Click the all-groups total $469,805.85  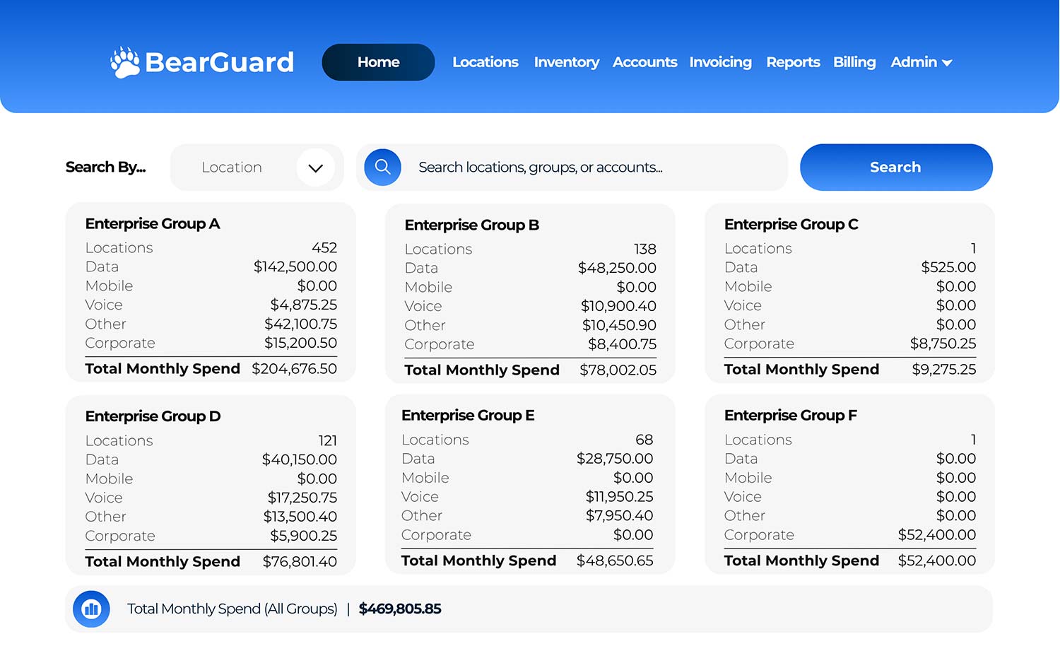(x=400, y=609)
